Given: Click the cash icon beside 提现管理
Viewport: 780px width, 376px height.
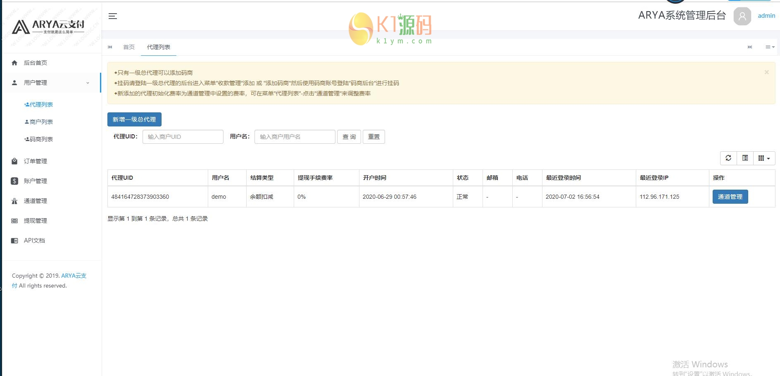Looking at the screenshot, I should [x=14, y=221].
